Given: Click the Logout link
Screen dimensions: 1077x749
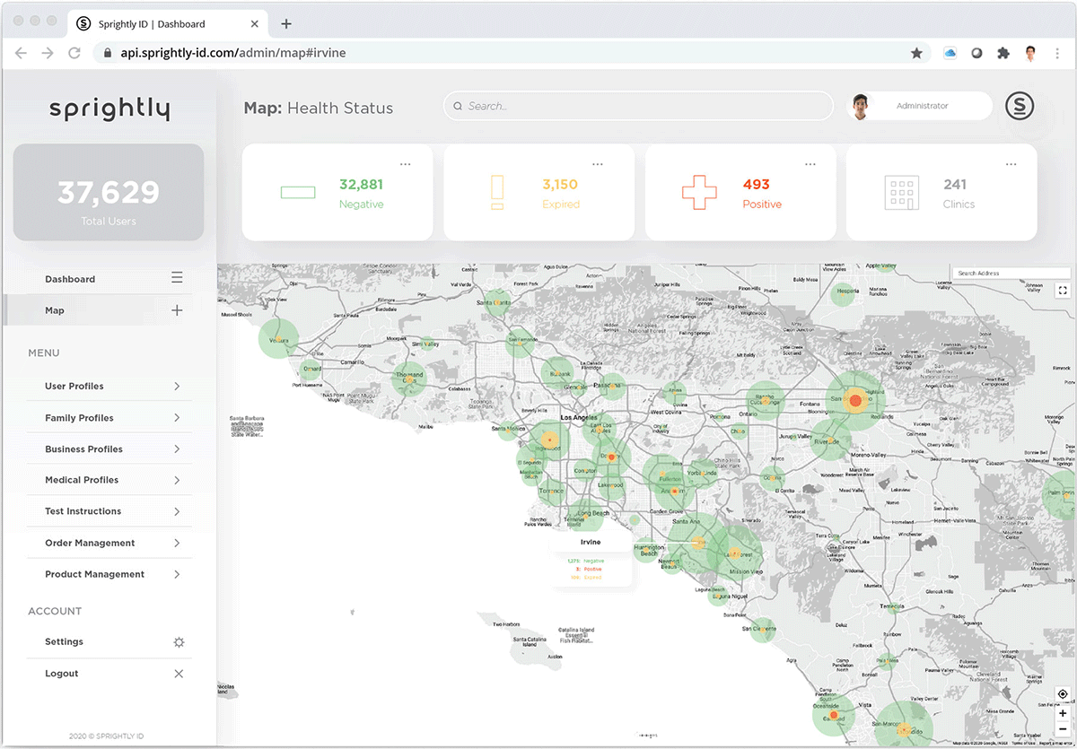Looking at the screenshot, I should pyautogui.click(x=62, y=674).
